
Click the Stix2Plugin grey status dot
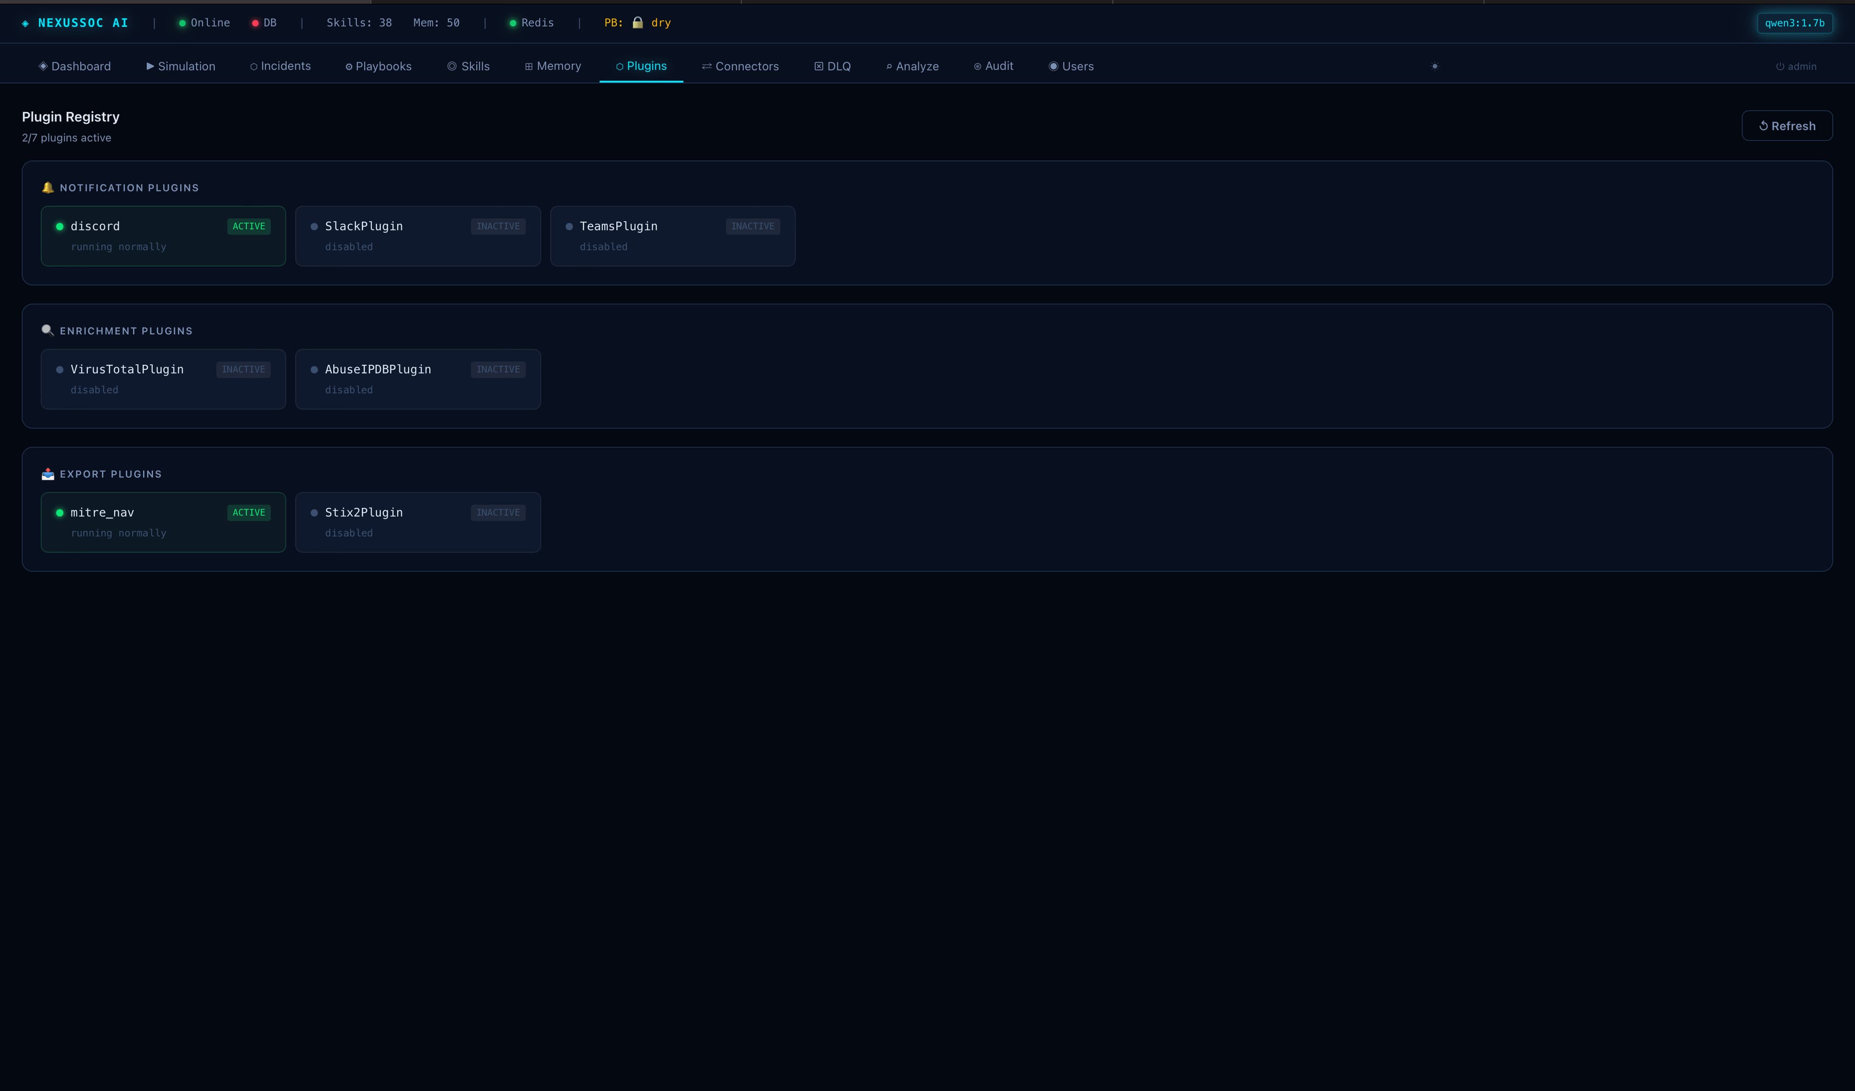pyautogui.click(x=314, y=513)
